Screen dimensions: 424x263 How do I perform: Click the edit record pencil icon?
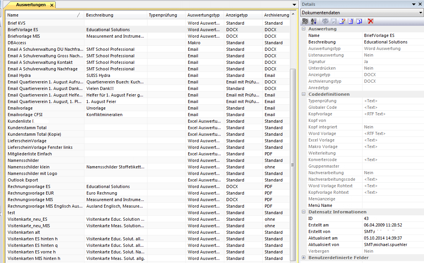(342, 22)
